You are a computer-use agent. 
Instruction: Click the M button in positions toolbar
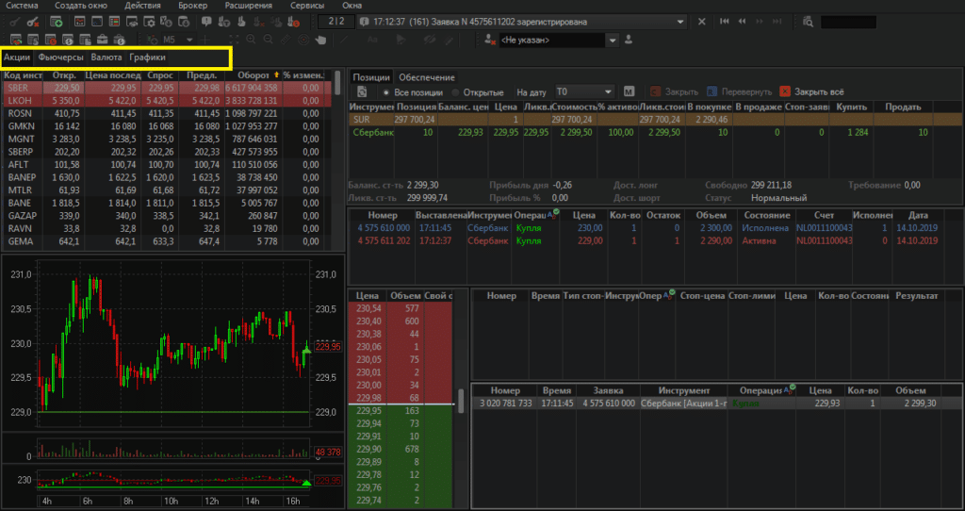(x=630, y=92)
